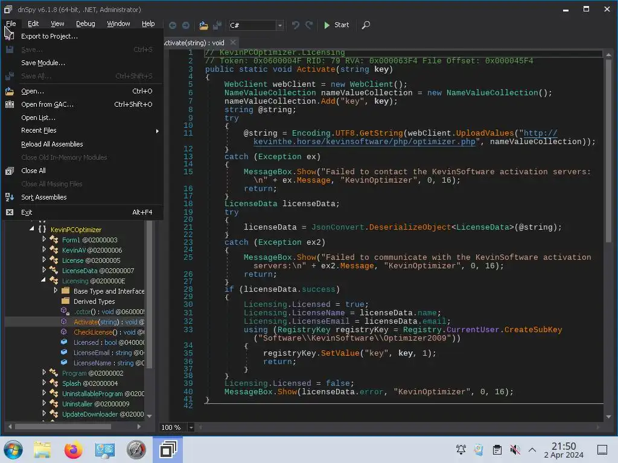Open the Windows Start menu
This screenshot has height=463, width=618.
(13, 450)
